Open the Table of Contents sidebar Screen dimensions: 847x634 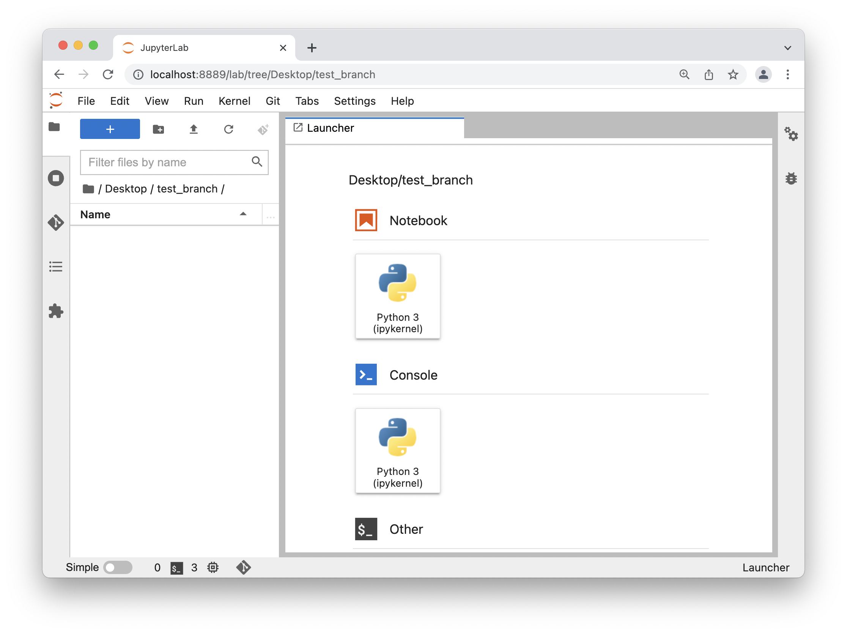55,266
